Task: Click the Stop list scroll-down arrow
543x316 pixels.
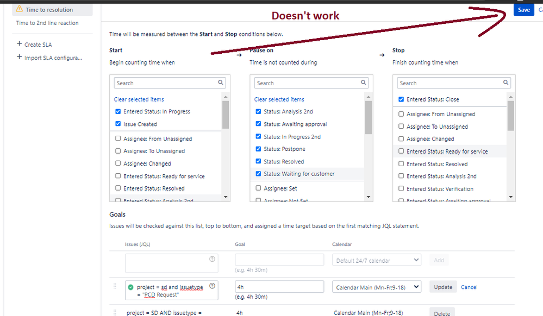Action: (511, 197)
